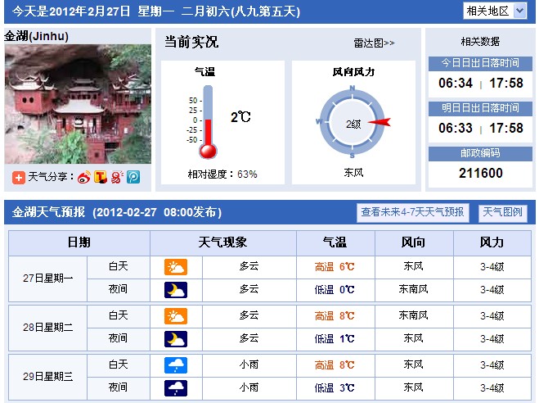Click the yellow T share icon
The height and width of the screenshot is (403, 539).
(x=101, y=176)
